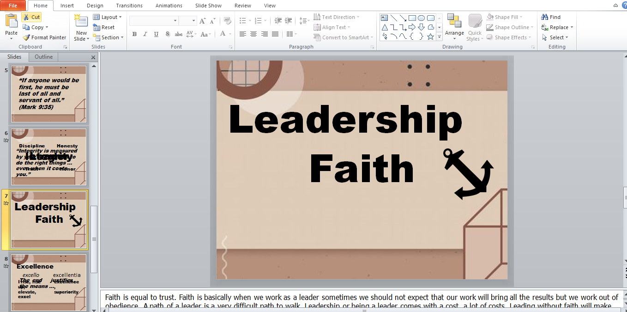
Task: Switch to the Insert tab
Action: click(67, 6)
